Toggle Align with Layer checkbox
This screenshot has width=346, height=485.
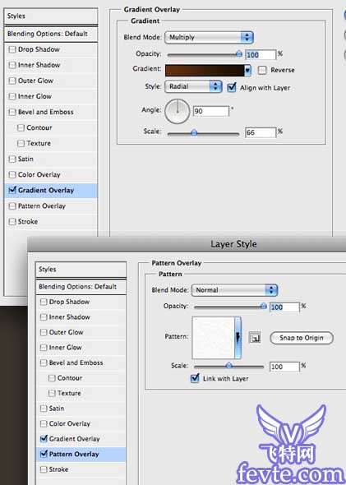tap(232, 87)
